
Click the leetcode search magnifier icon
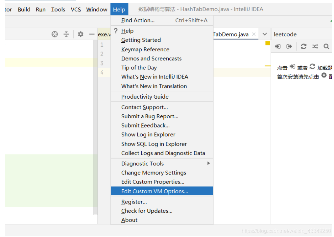click(326, 46)
